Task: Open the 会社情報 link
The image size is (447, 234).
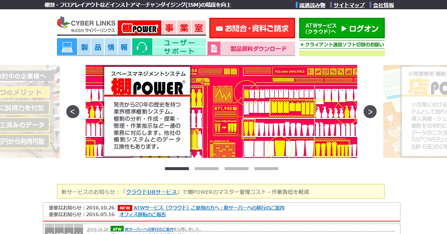Action: (383, 5)
